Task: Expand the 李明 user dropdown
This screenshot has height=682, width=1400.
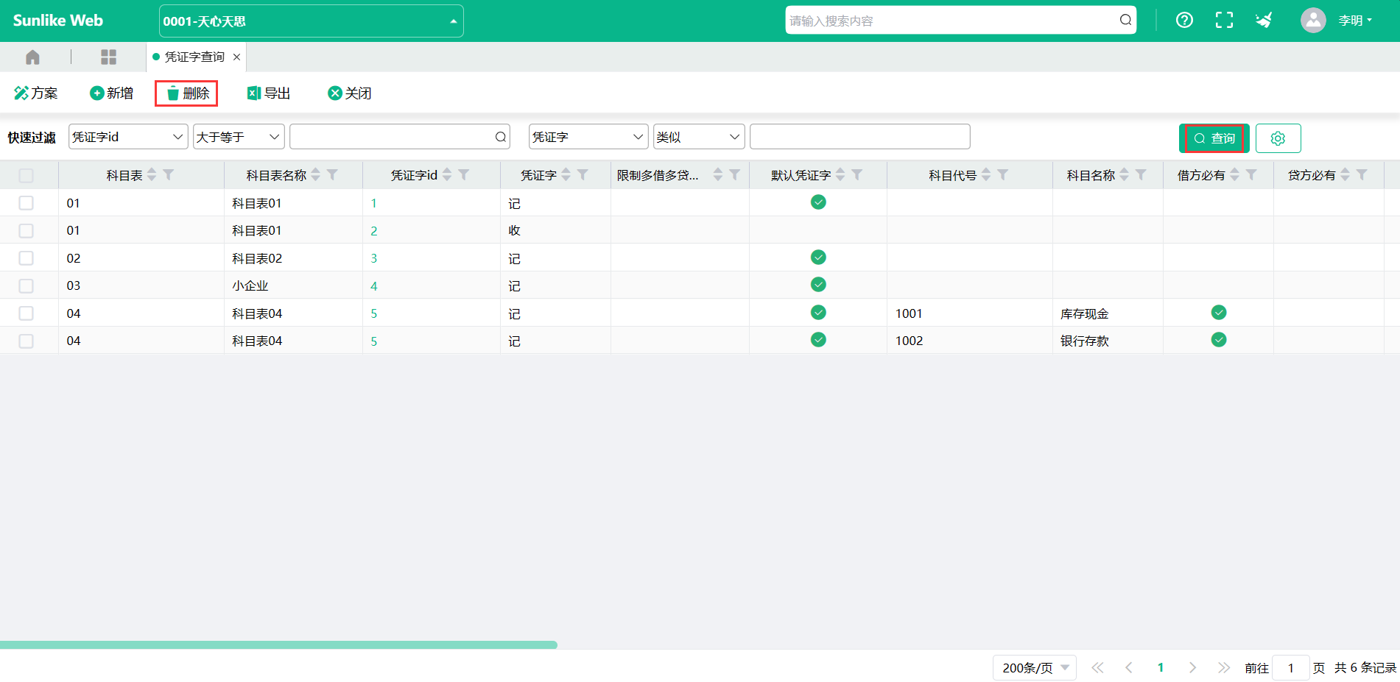Action: (x=1355, y=21)
